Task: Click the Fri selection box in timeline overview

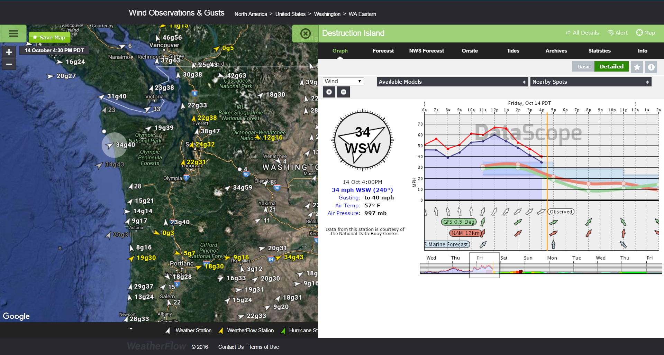Action: pos(484,265)
